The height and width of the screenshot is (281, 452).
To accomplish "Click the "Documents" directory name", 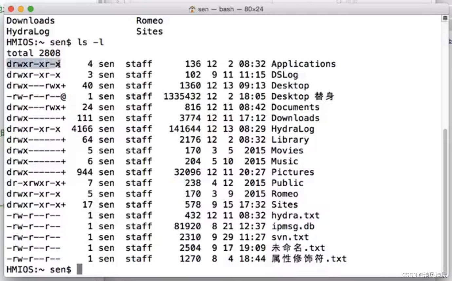I will pyautogui.click(x=295, y=107).
